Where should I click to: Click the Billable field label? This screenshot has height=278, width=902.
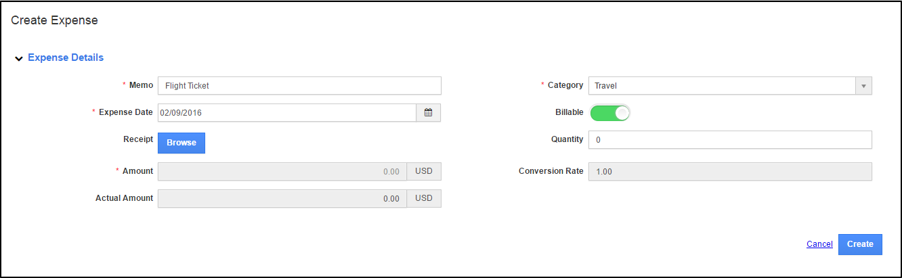click(569, 112)
